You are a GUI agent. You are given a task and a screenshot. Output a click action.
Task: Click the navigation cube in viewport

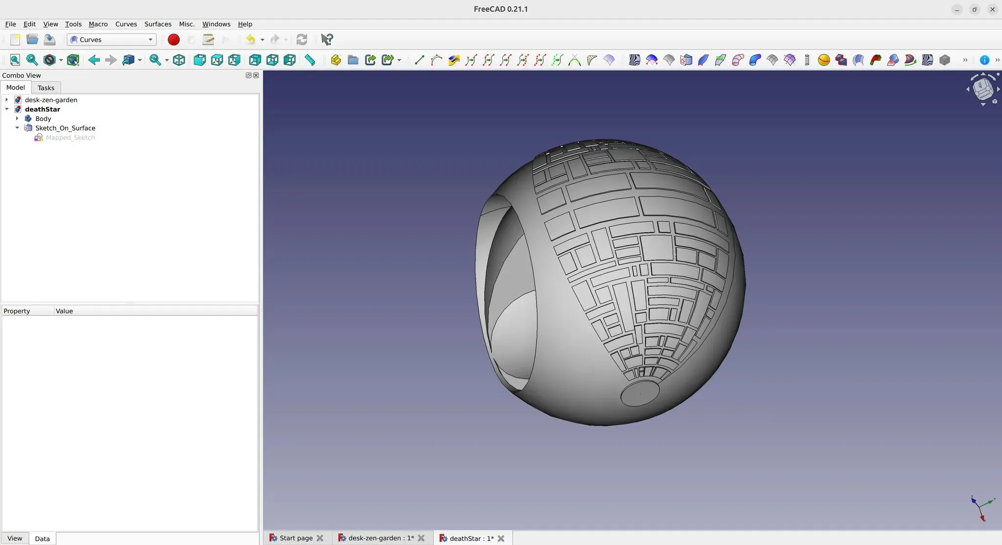pos(982,89)
